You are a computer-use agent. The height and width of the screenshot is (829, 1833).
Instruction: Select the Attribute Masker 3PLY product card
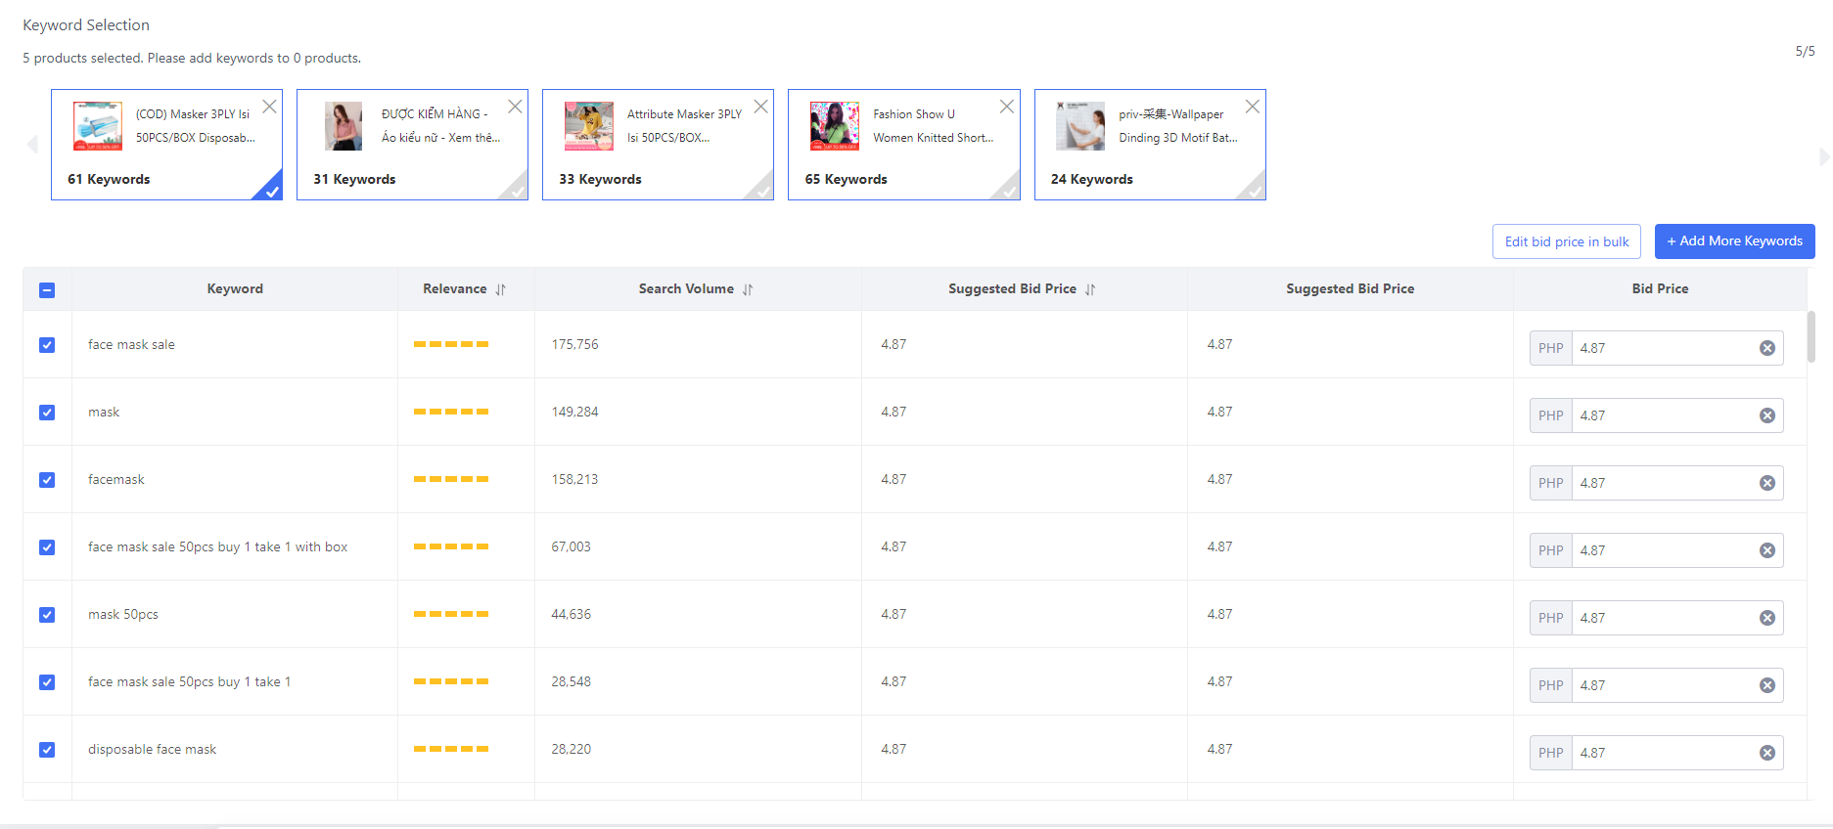(658, 145)
